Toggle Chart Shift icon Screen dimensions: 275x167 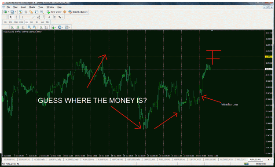(x=47, y=27)
